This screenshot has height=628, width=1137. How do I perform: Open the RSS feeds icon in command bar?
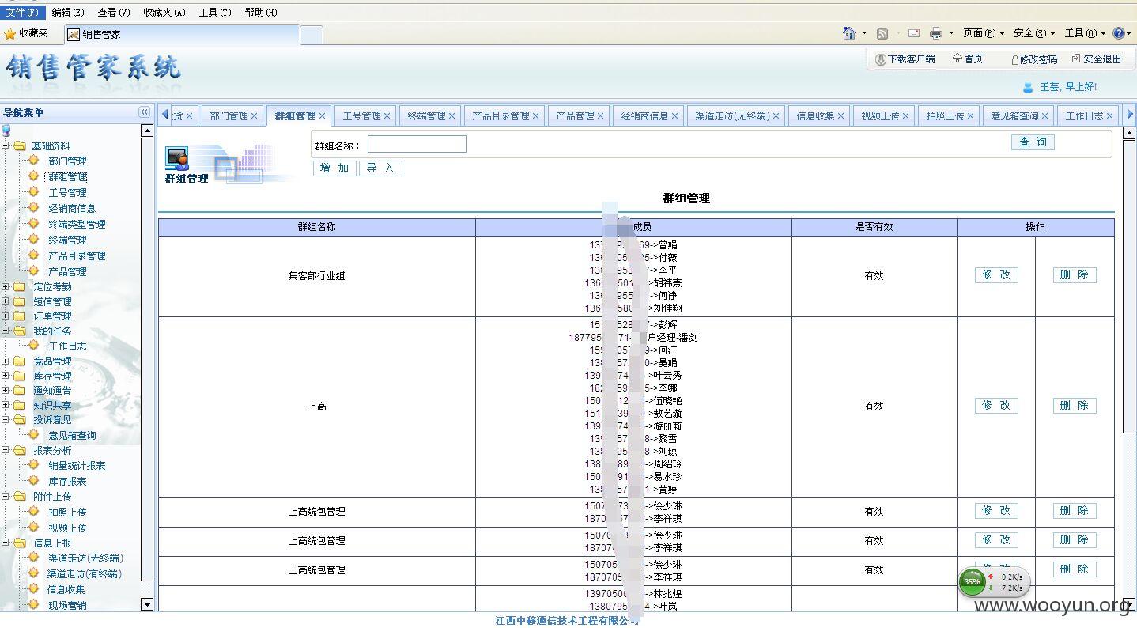pyautogui.click(x=882, y=33)
